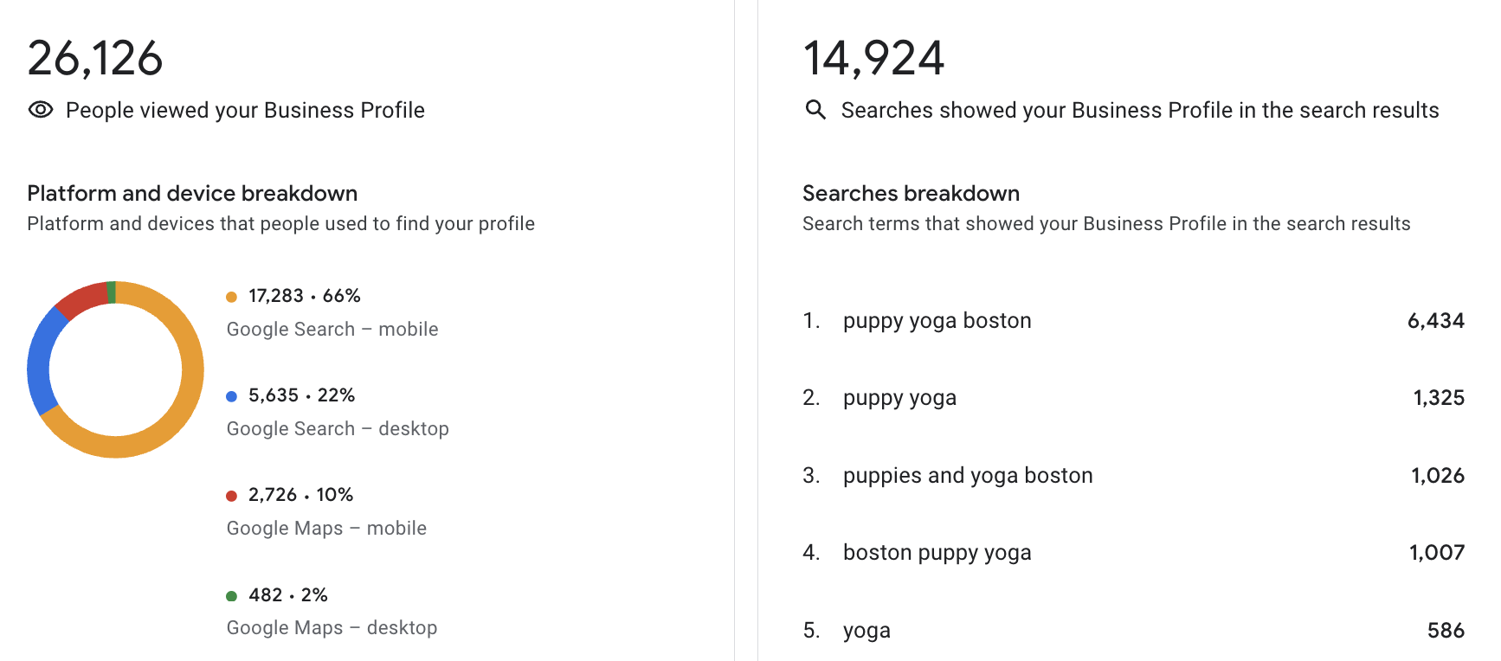Click the 14,924 searches total number
This screenshot has height=661, width=1501.
pos(873,58)
